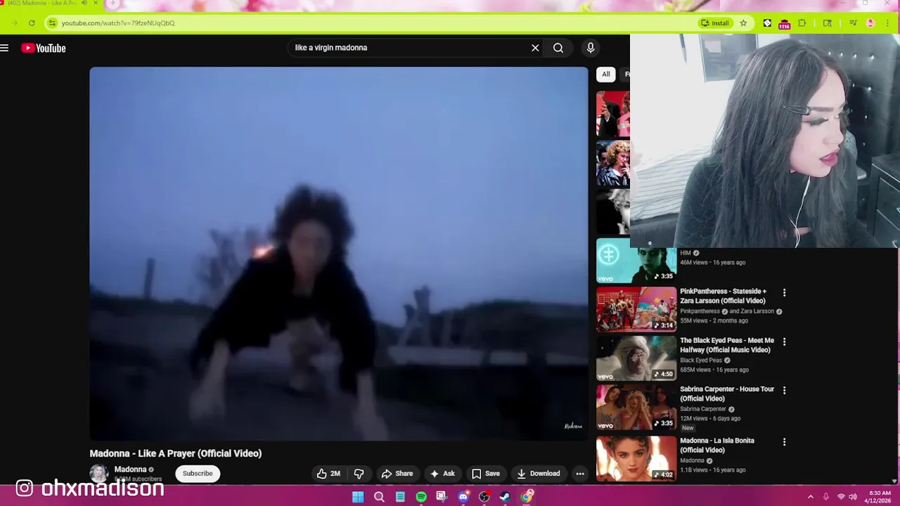Screen dimensions: 900x506
Task: Open options for the Meet Me Halfway video
Action: pos(784,342)
